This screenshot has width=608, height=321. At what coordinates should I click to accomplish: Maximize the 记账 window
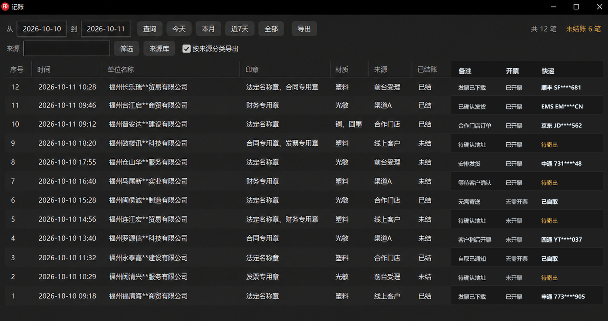click(576, 7)
